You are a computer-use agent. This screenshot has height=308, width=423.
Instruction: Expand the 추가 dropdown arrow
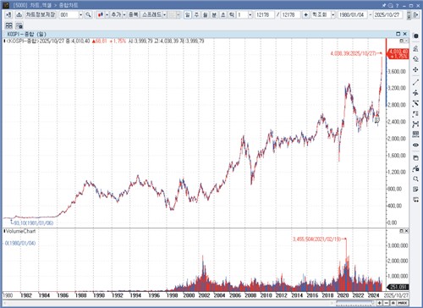point(124,14)
